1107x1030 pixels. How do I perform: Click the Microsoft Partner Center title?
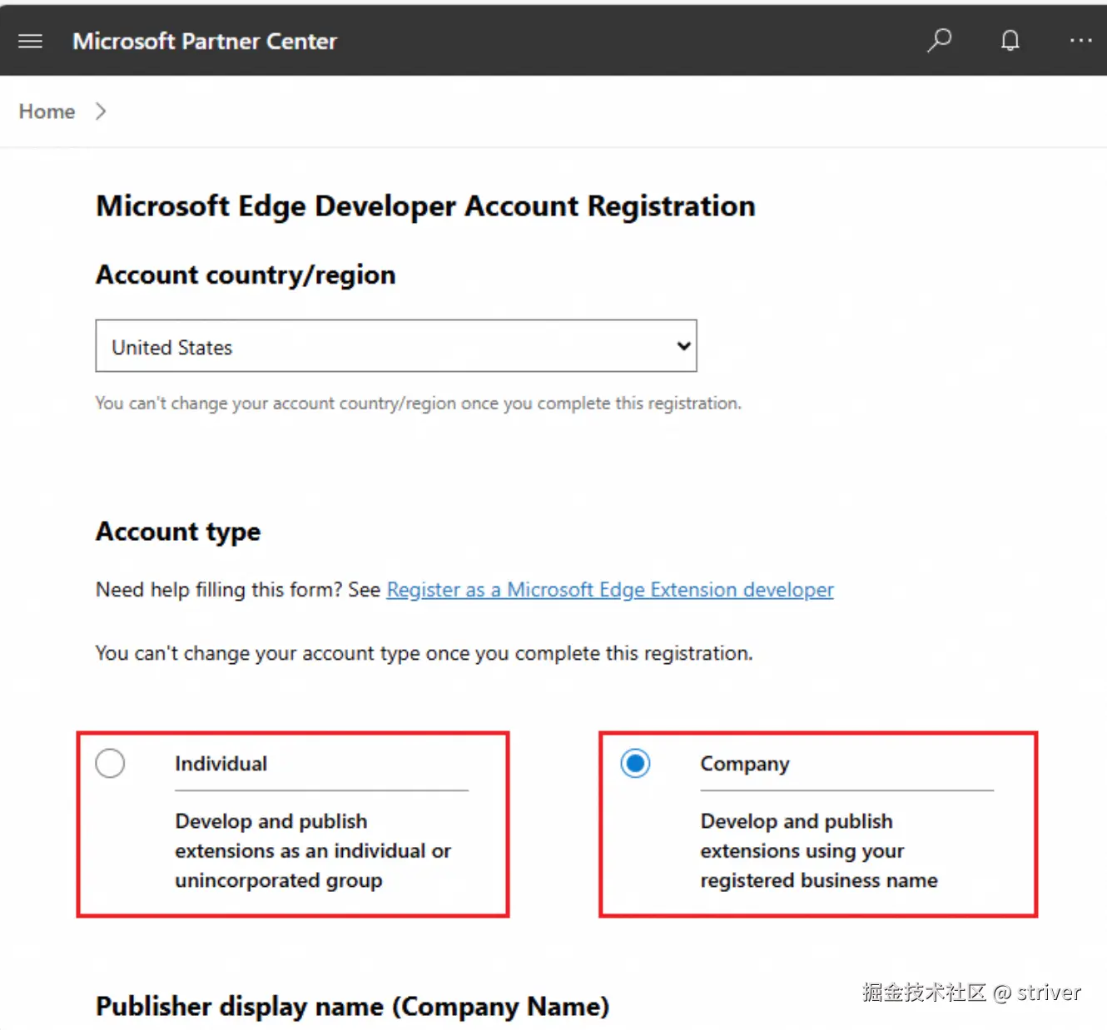205,41
